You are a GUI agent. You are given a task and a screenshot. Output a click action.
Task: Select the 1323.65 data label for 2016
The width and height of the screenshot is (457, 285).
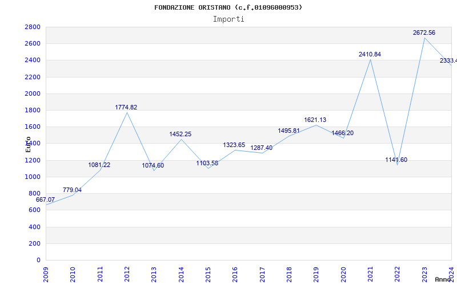pyautogui.click(x=234, y=145)
